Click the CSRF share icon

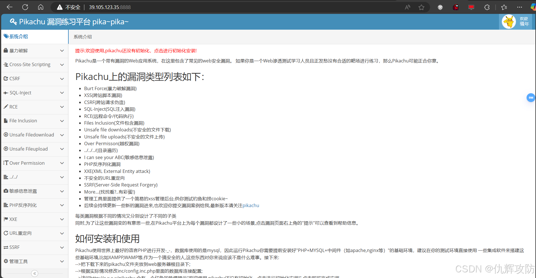pos(6,78)
